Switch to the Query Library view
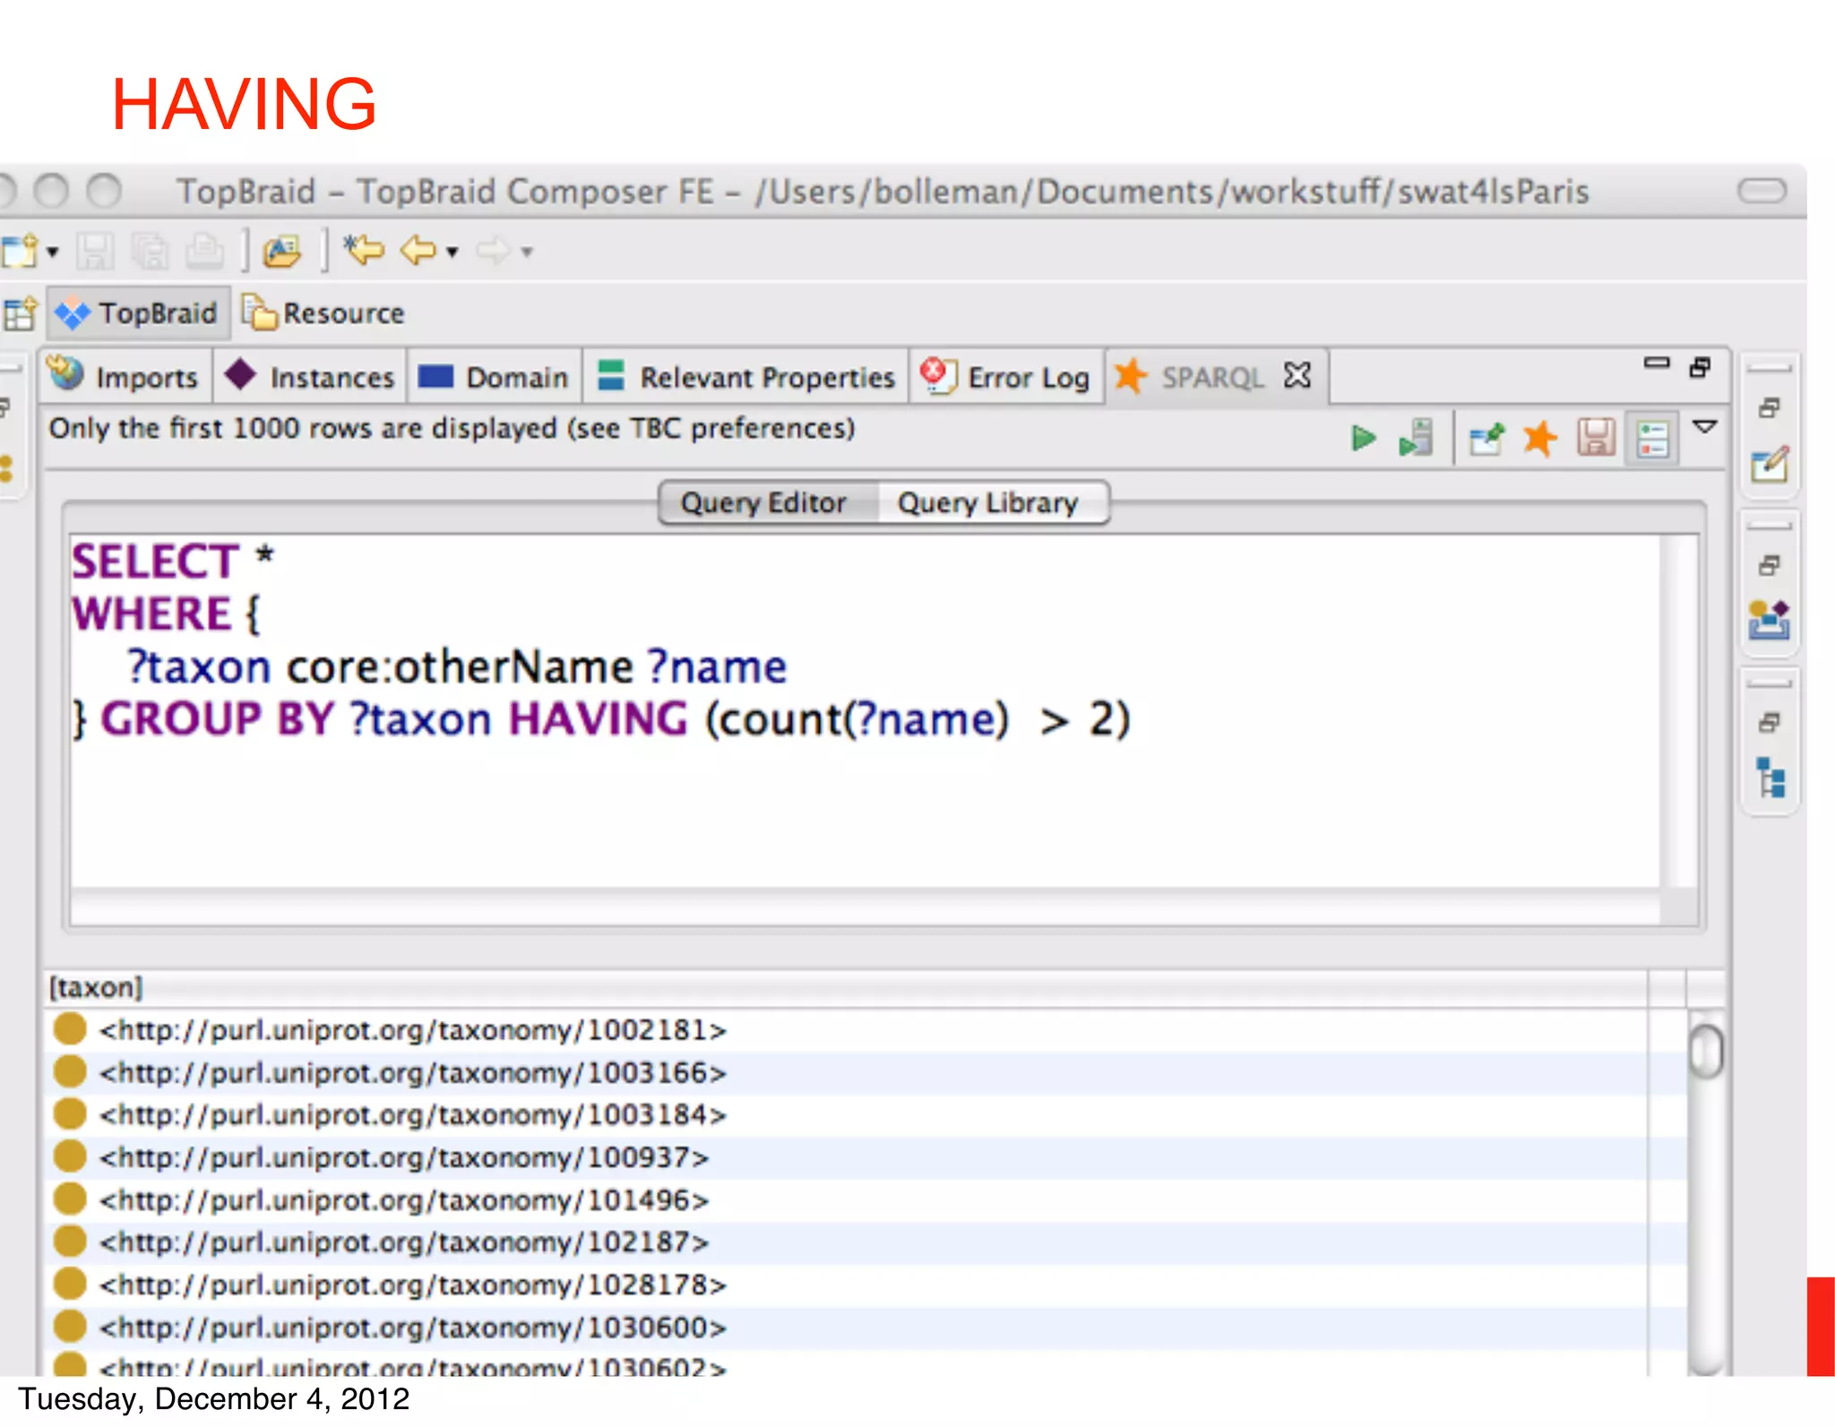Screen dimensions: 1835x1427 pyautogui.click(x=987, y=503)
